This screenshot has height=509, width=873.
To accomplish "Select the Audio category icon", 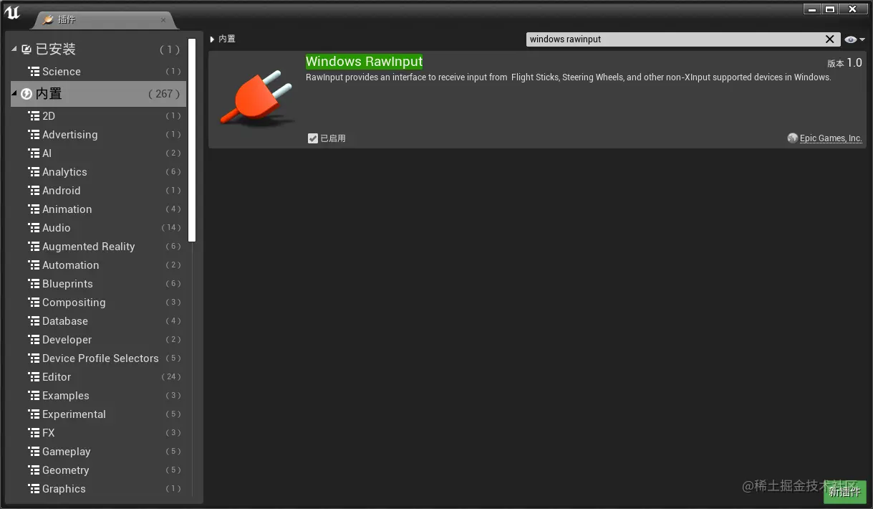I will coord(34,227).
